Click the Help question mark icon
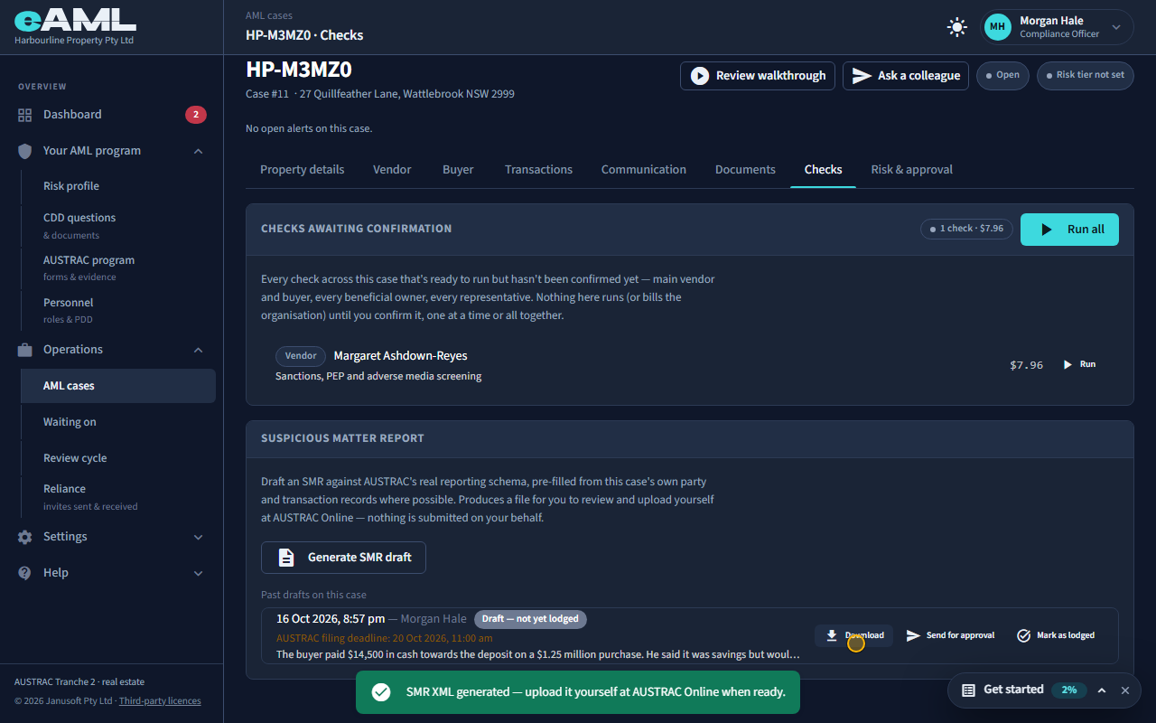1156x723 pixels. (x=24, y=573)
